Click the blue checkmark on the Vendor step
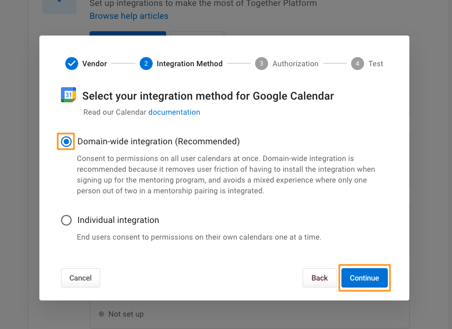Image resolution: width=452 pixels, height=329 pixels. [72, 64]
